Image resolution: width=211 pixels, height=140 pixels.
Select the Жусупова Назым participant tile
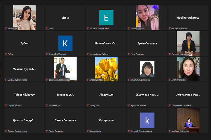pyautogui.click(x=147, y=95)
